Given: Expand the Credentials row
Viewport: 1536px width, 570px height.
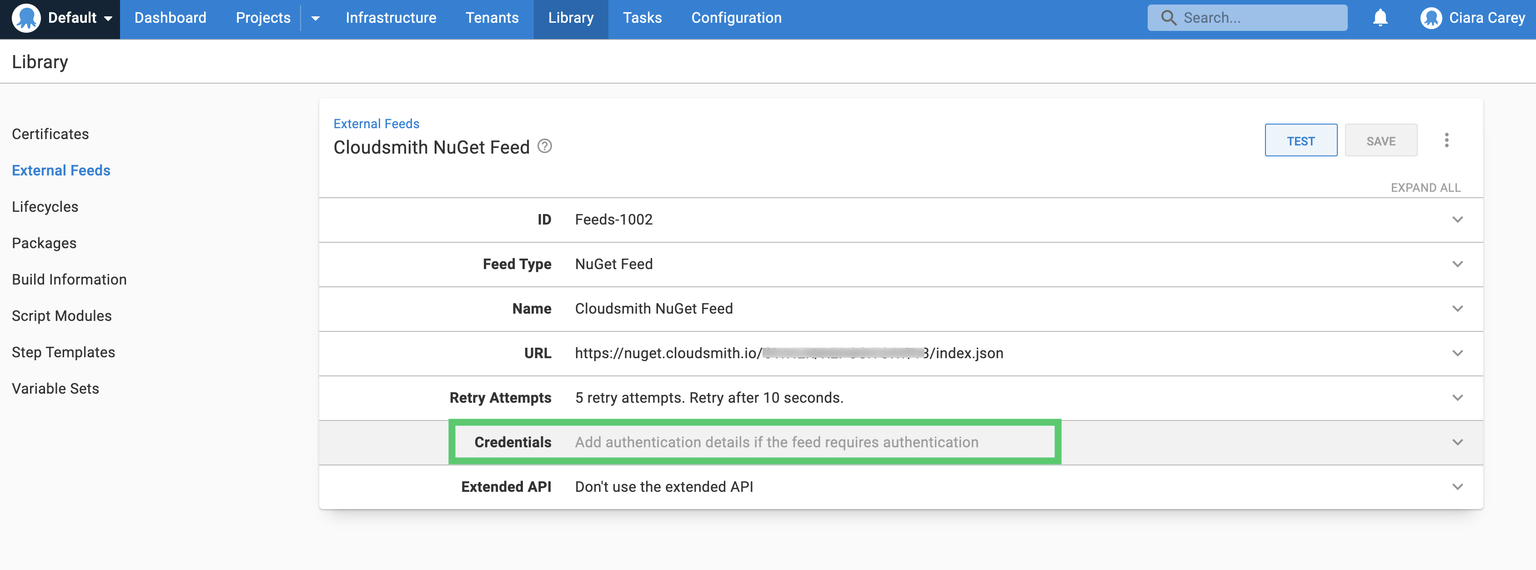Looking at the screenshot, I should tap(1459, 442).
